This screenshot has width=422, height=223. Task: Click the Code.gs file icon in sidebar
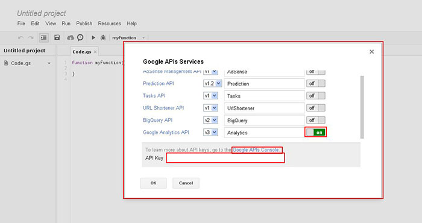point(6,63)
